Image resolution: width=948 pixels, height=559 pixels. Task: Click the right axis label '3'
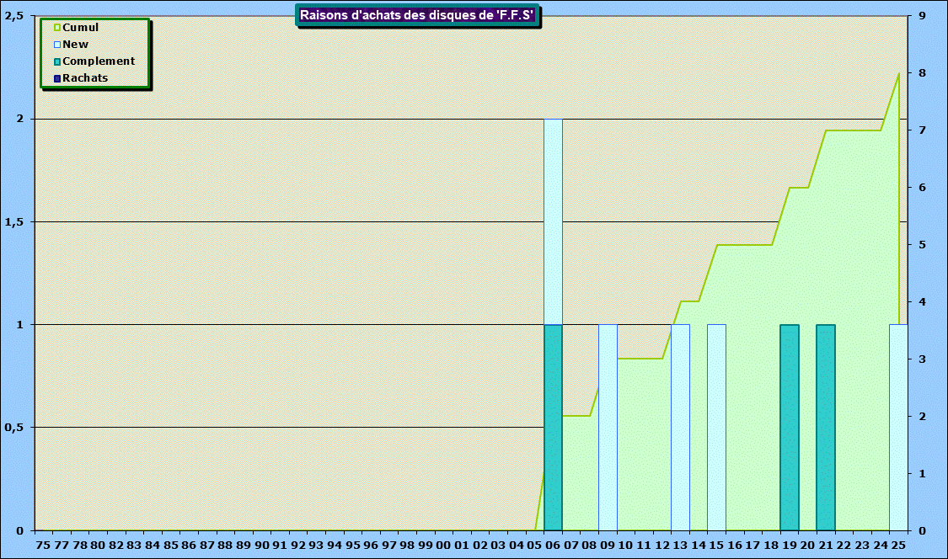pyautogui.click(x=922, y=359)
